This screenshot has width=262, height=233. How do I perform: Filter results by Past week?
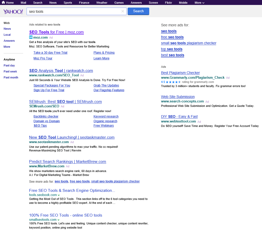click(x=10, y=71)
